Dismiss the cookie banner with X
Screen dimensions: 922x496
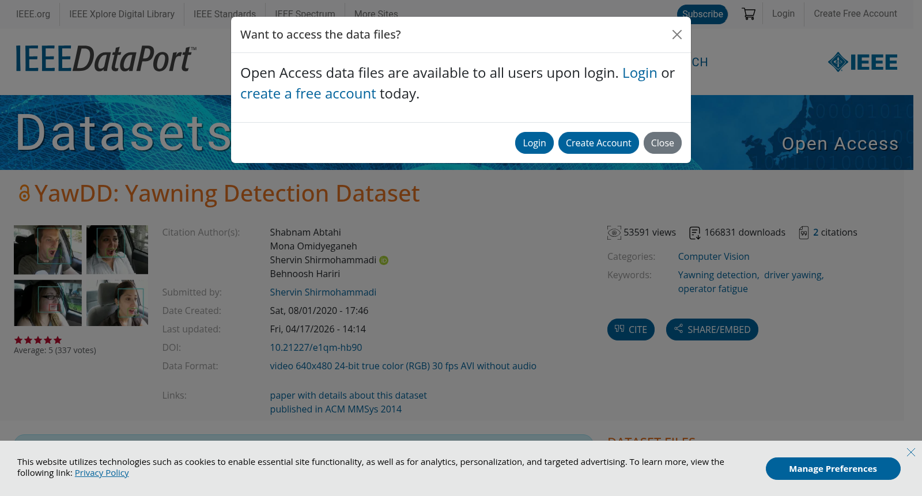pyautogui.click(x=910, y=452)
